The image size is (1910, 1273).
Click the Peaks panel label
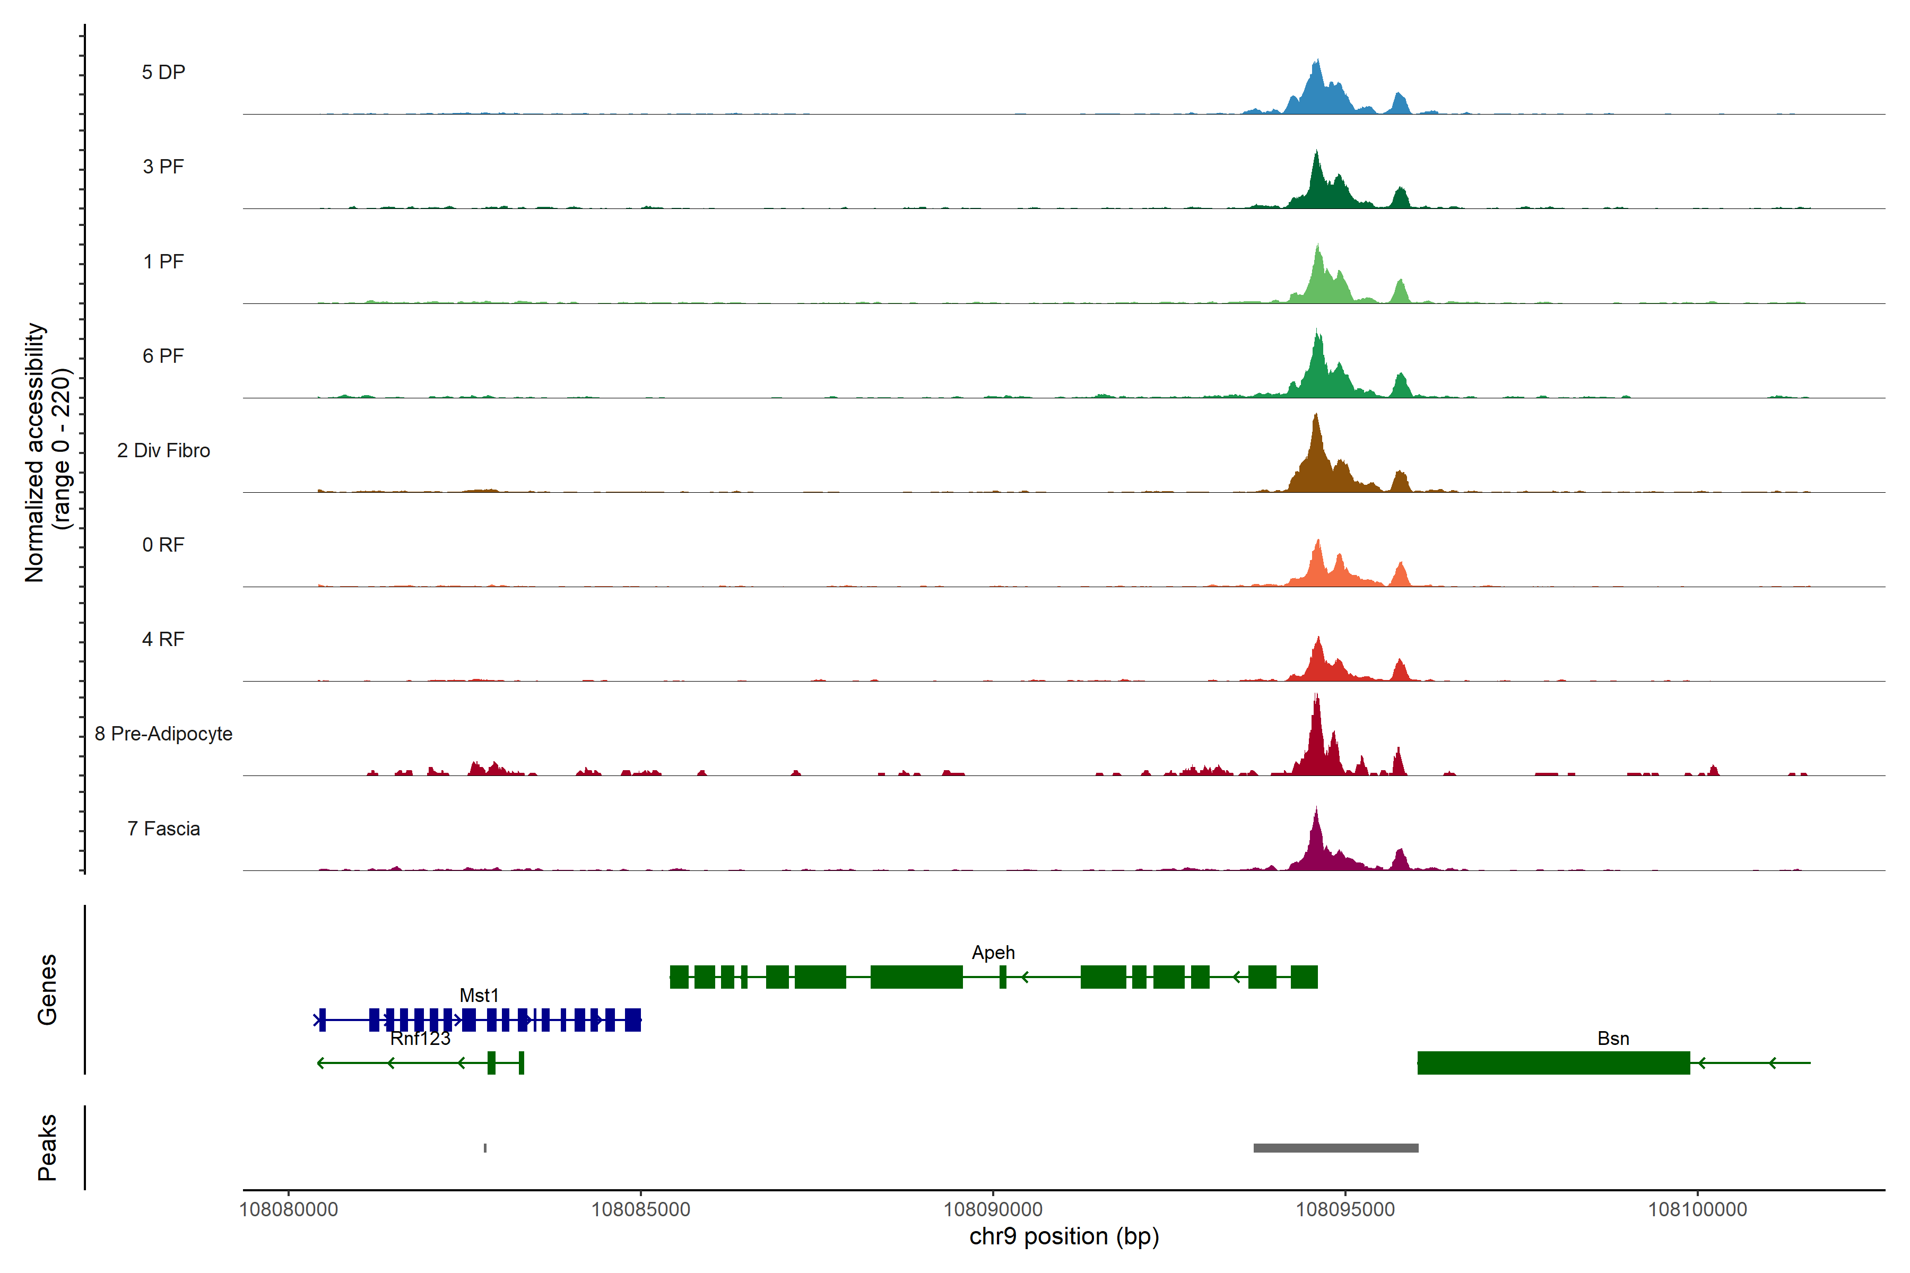coord(47,1146)
